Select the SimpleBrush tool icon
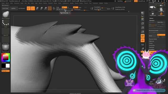Screen dimensions: 168x94 click(161, 14)
